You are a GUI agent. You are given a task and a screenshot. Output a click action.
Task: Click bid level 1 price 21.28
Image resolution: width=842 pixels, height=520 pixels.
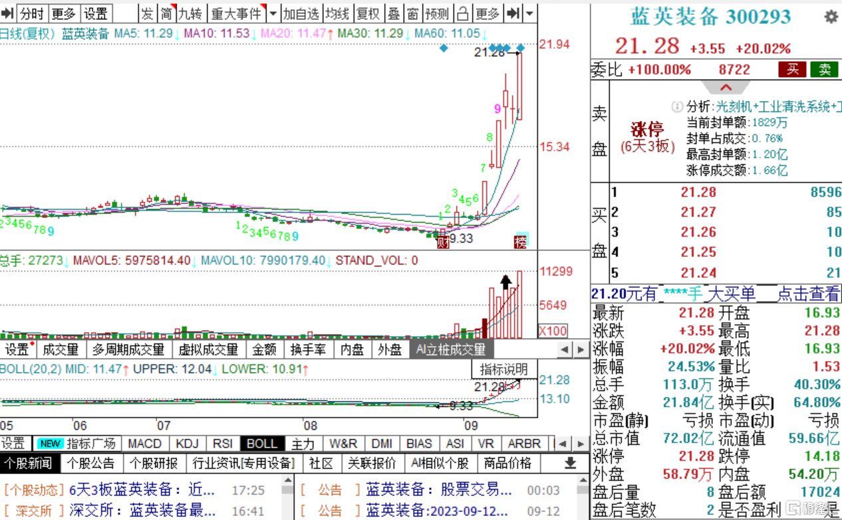[x=698, y=192]
